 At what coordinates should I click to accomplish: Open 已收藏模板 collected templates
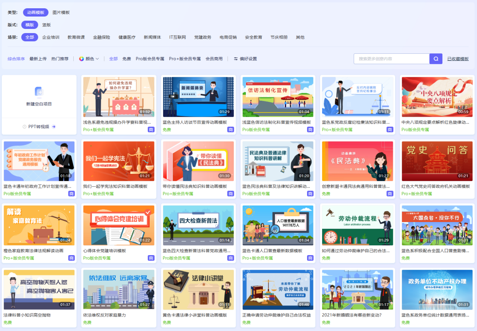point(458,59)
